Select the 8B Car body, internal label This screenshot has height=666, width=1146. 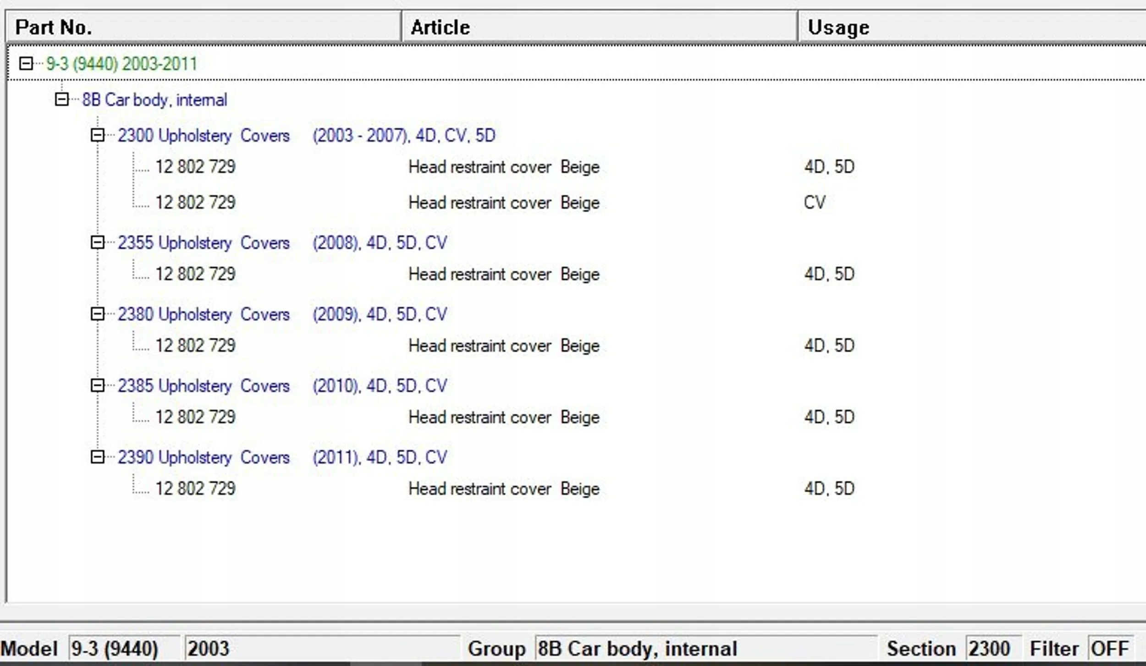point(154,100)
